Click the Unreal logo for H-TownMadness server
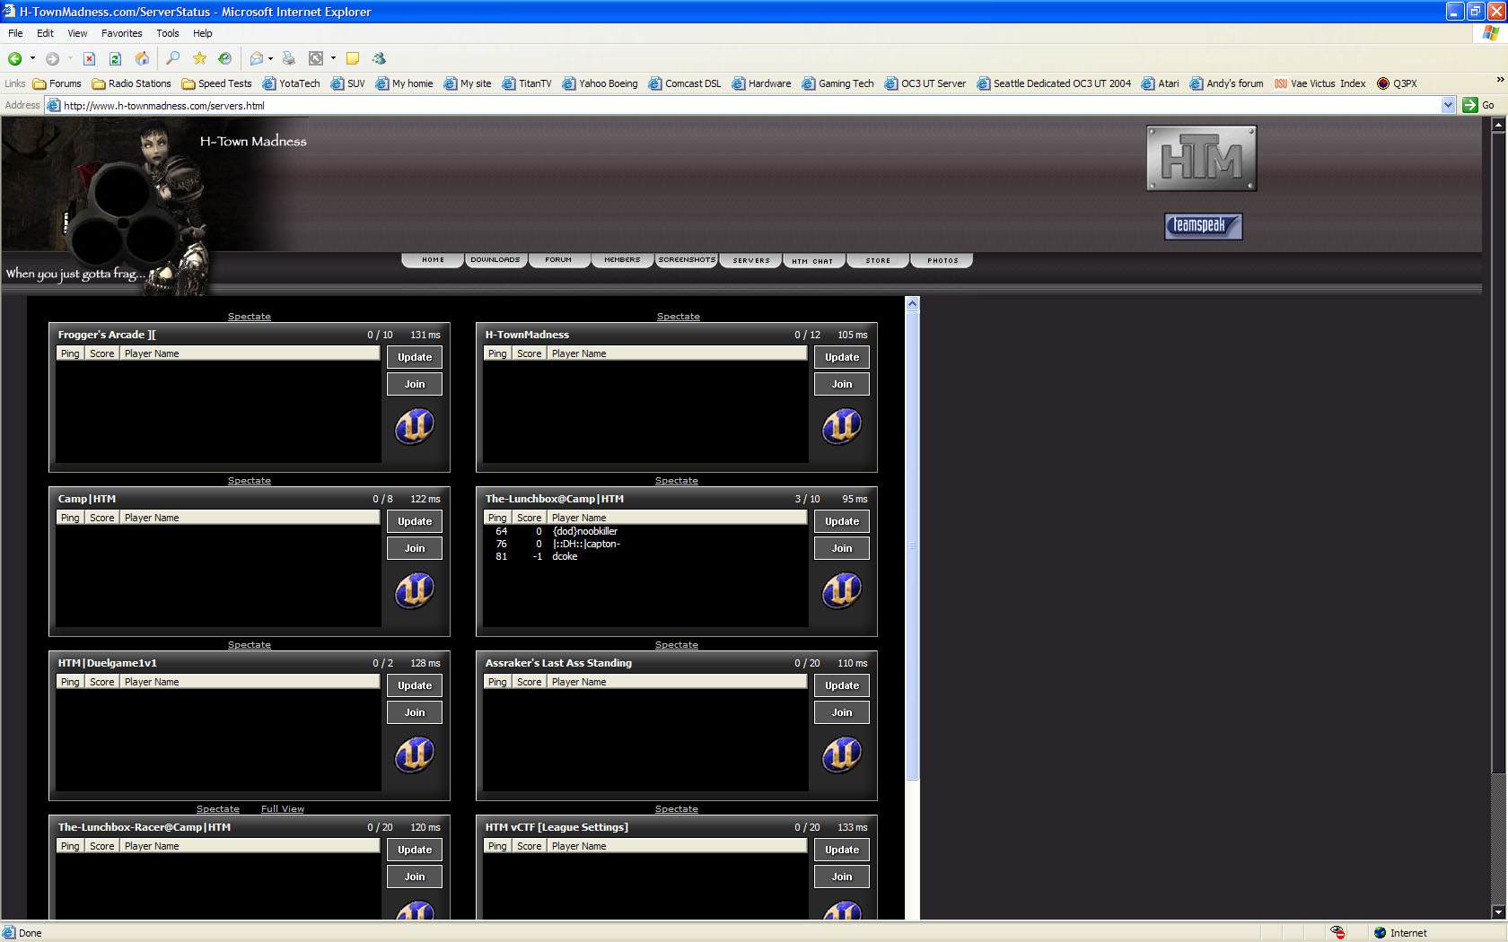 click(x=842, y=426)
